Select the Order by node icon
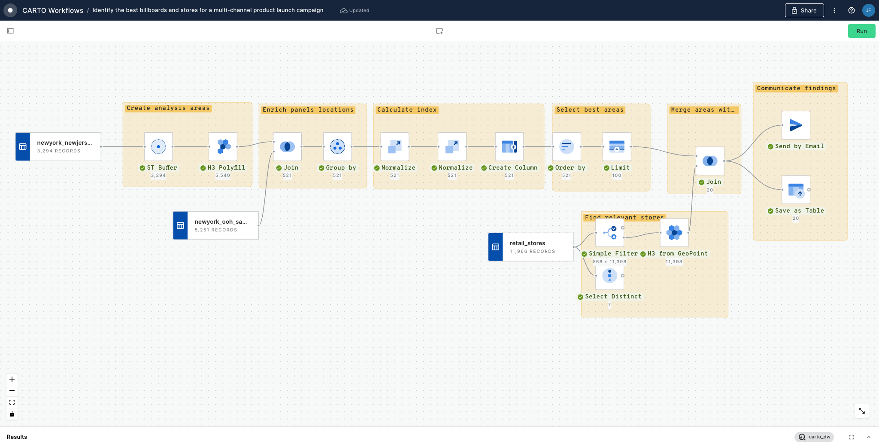Image resolution: width=879 pixels, height=447 pixels. click(567, 147)
